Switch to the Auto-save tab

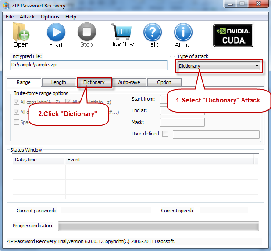[x=129, y=82]
